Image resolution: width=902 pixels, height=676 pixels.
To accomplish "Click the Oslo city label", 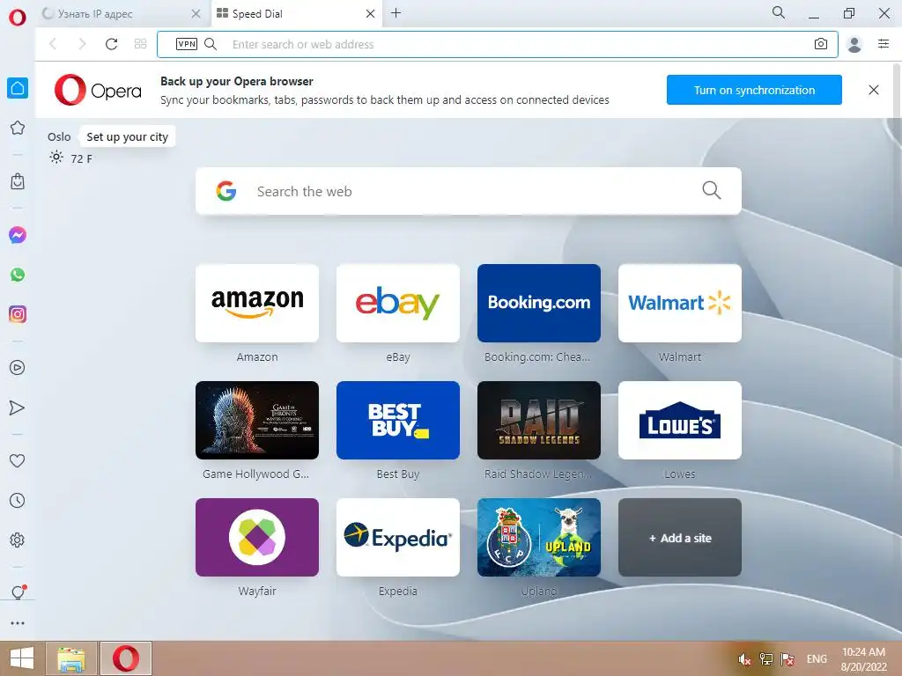I will point(59,136).
